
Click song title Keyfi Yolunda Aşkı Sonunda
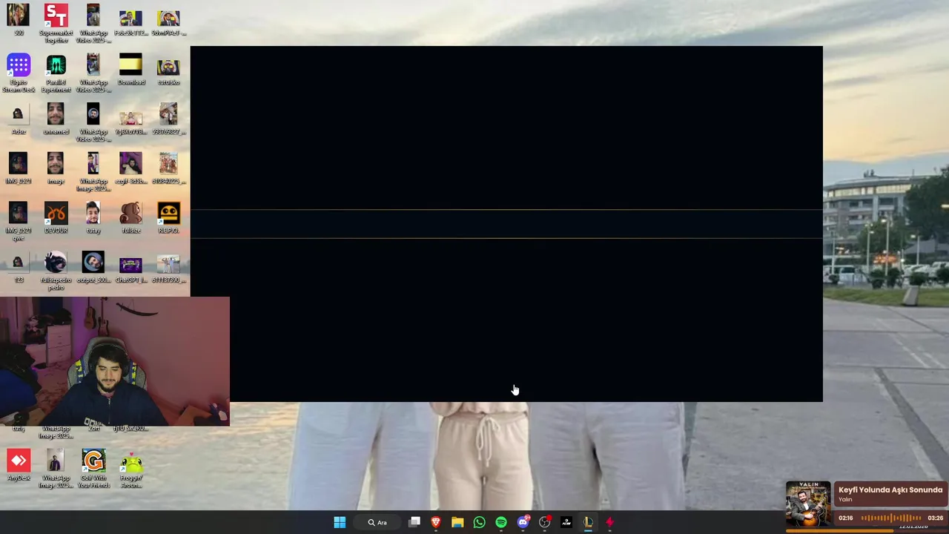[890, 489]
